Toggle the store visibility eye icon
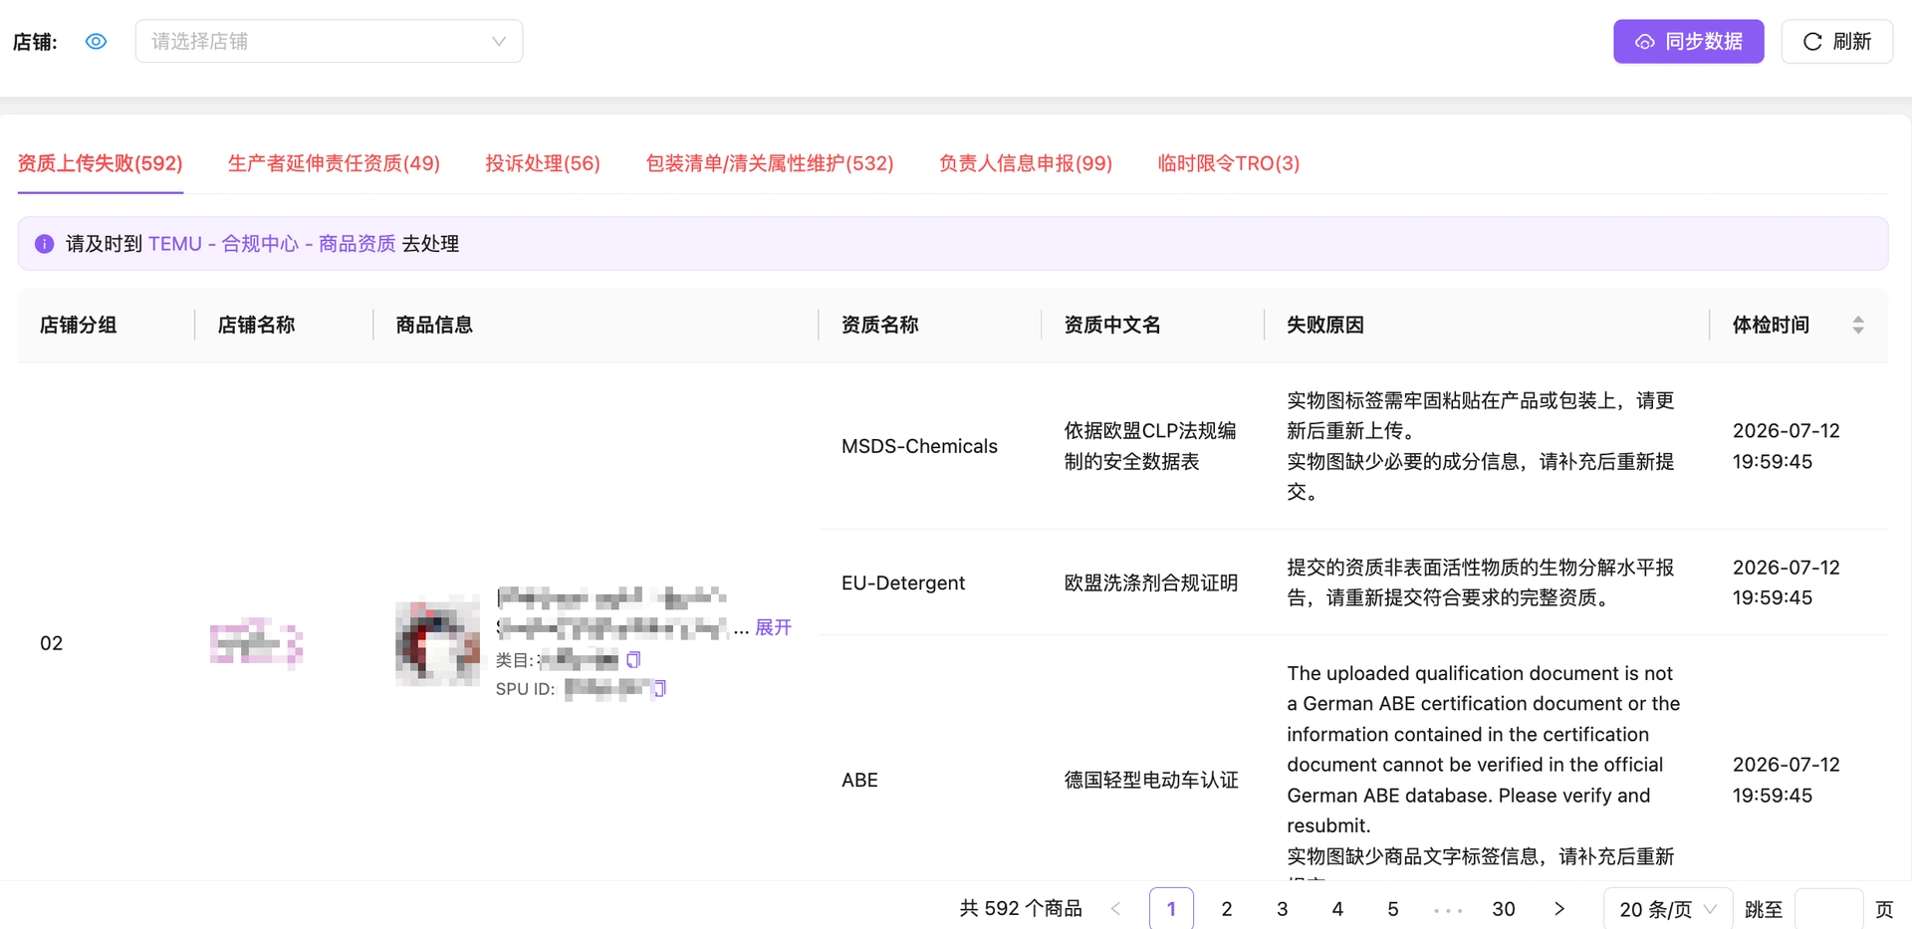This screenshot has width=1912, height=929. click(x=96, y=42)
